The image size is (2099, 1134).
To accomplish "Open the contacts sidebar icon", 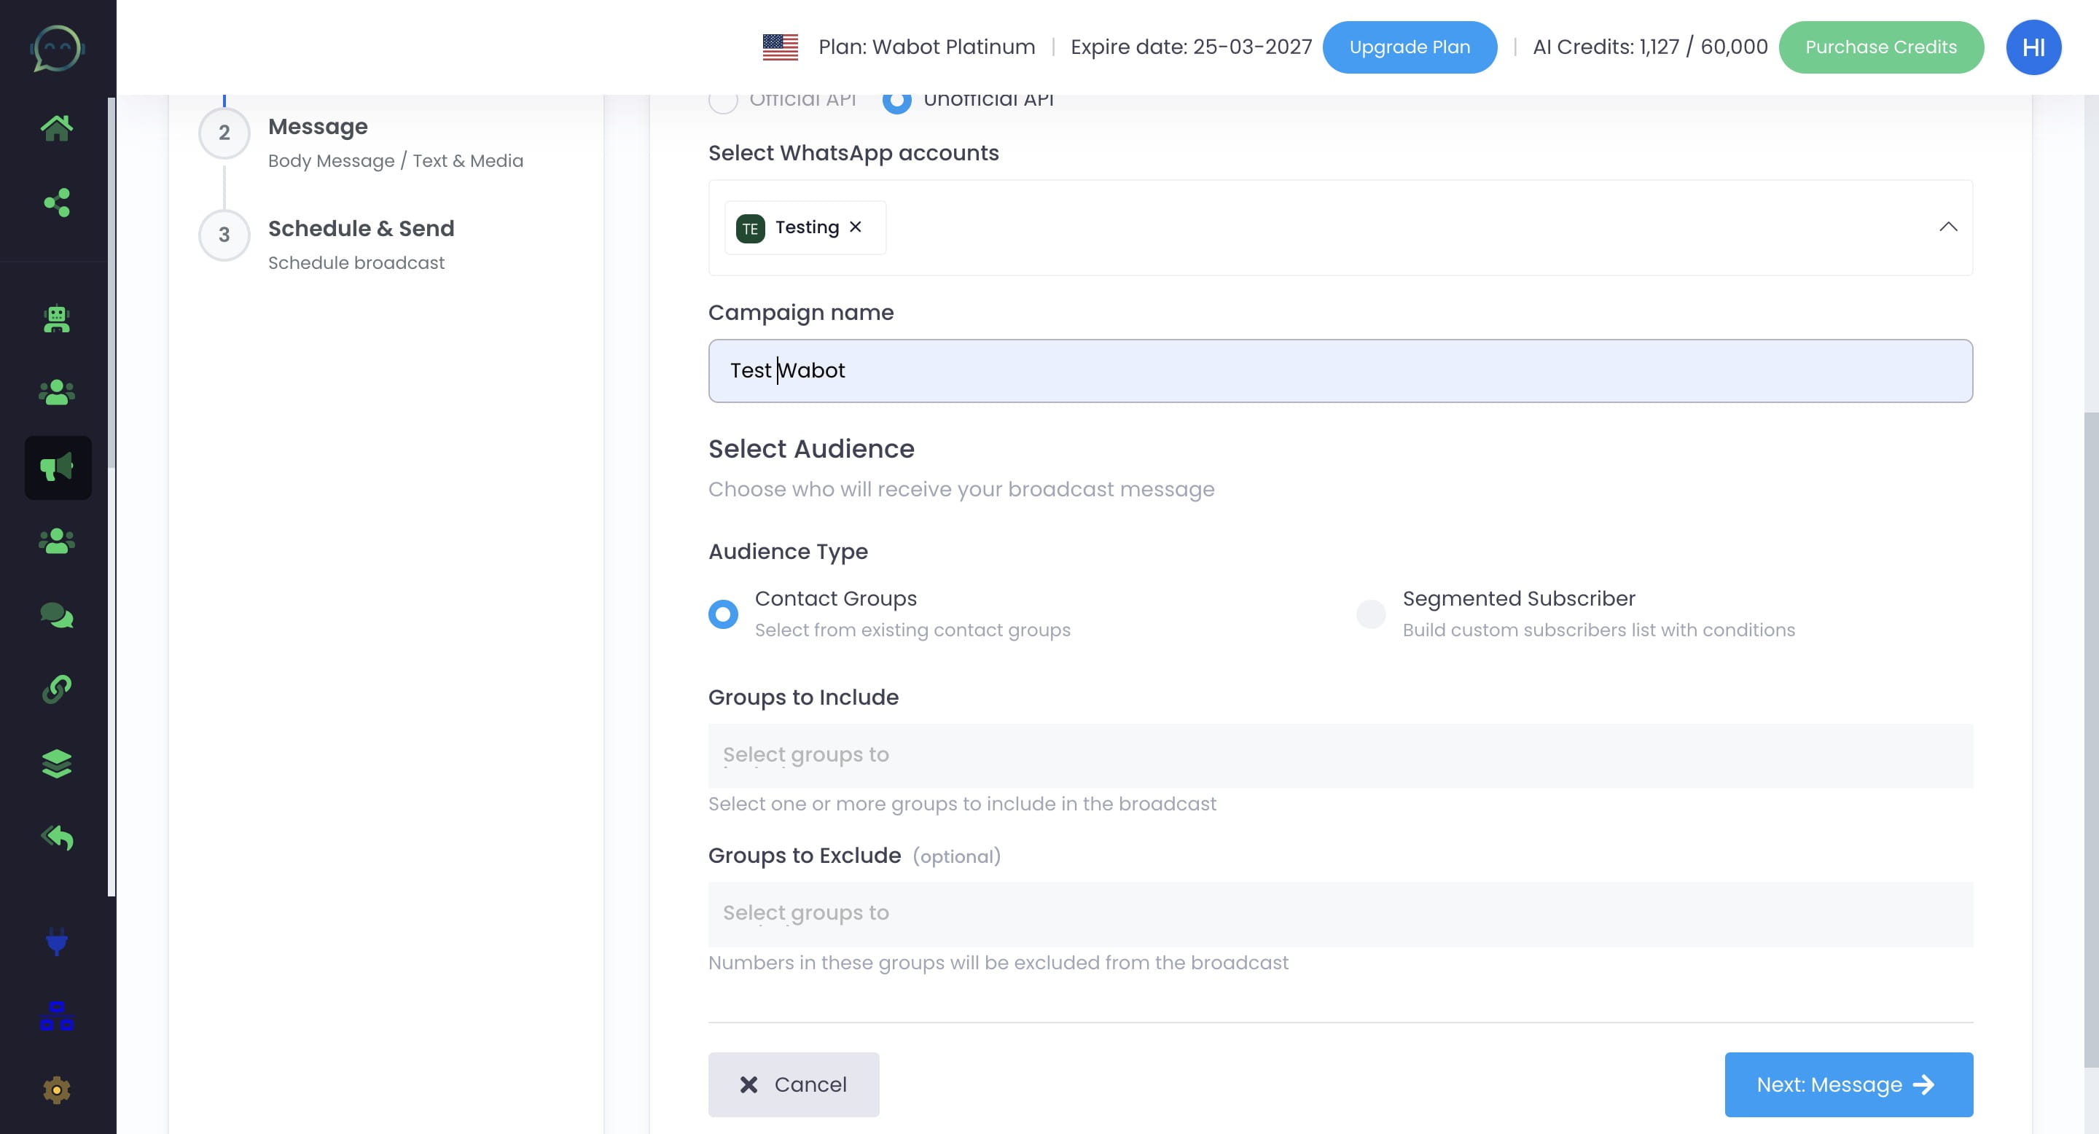I will click(x=57, y=393).
